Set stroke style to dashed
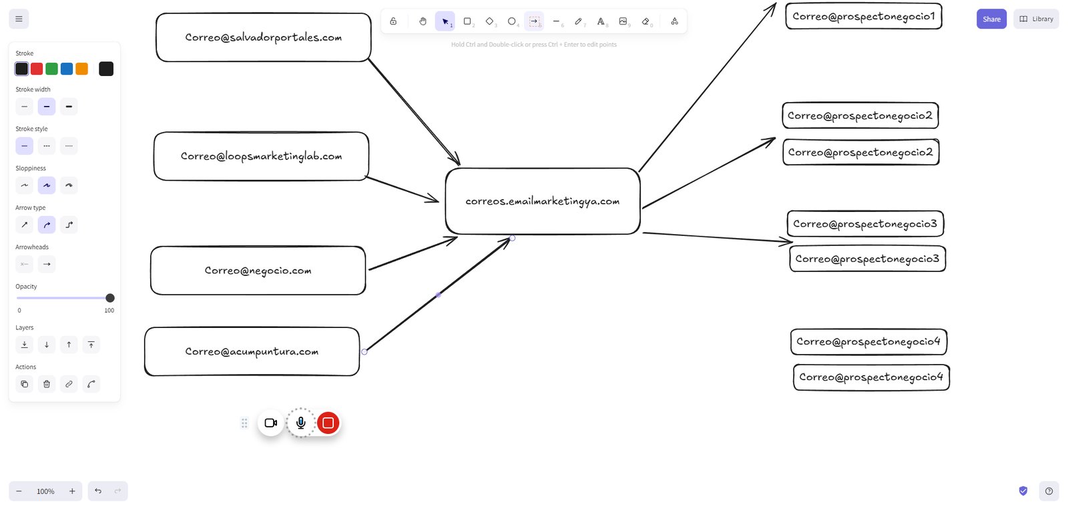The image size is (1068, 510). pyautogui.click(x=47, y=146)
